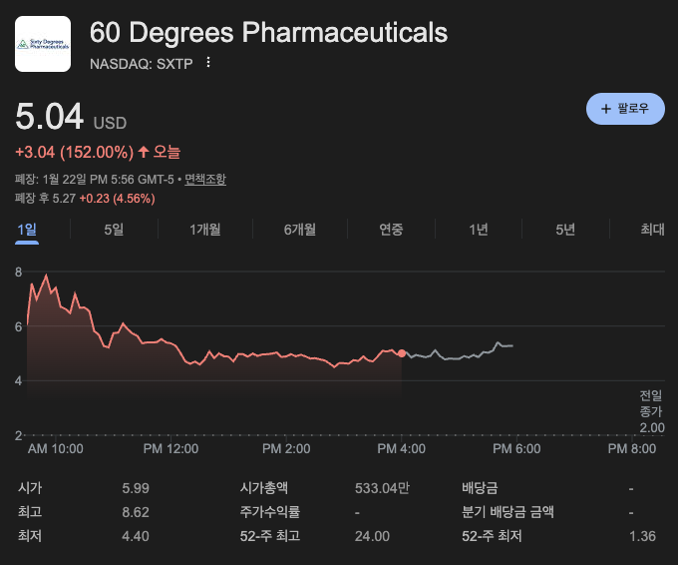This screenshot has height=565, width=678.
Task: Click the 주가수익률 label
Action: (270, 512)
